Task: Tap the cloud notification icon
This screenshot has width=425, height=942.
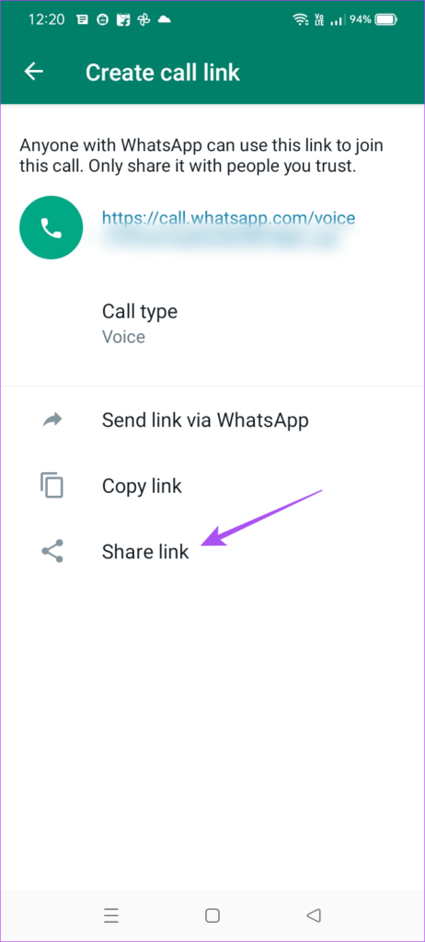Action: tap(164, 19)
